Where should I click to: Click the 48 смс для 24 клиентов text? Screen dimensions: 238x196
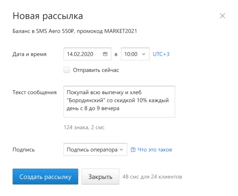[152, 177]
